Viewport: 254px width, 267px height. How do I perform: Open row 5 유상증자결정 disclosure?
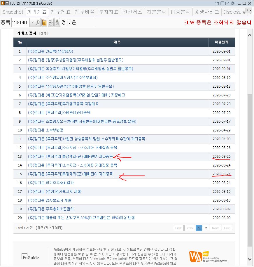[x=71, y=86]
